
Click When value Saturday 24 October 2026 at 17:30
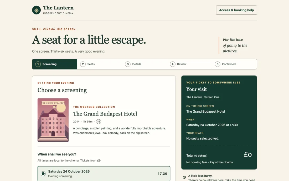coord(212,125)
